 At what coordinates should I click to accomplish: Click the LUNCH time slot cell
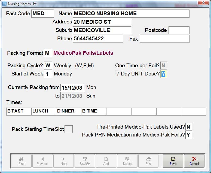[x=44, y=111]
